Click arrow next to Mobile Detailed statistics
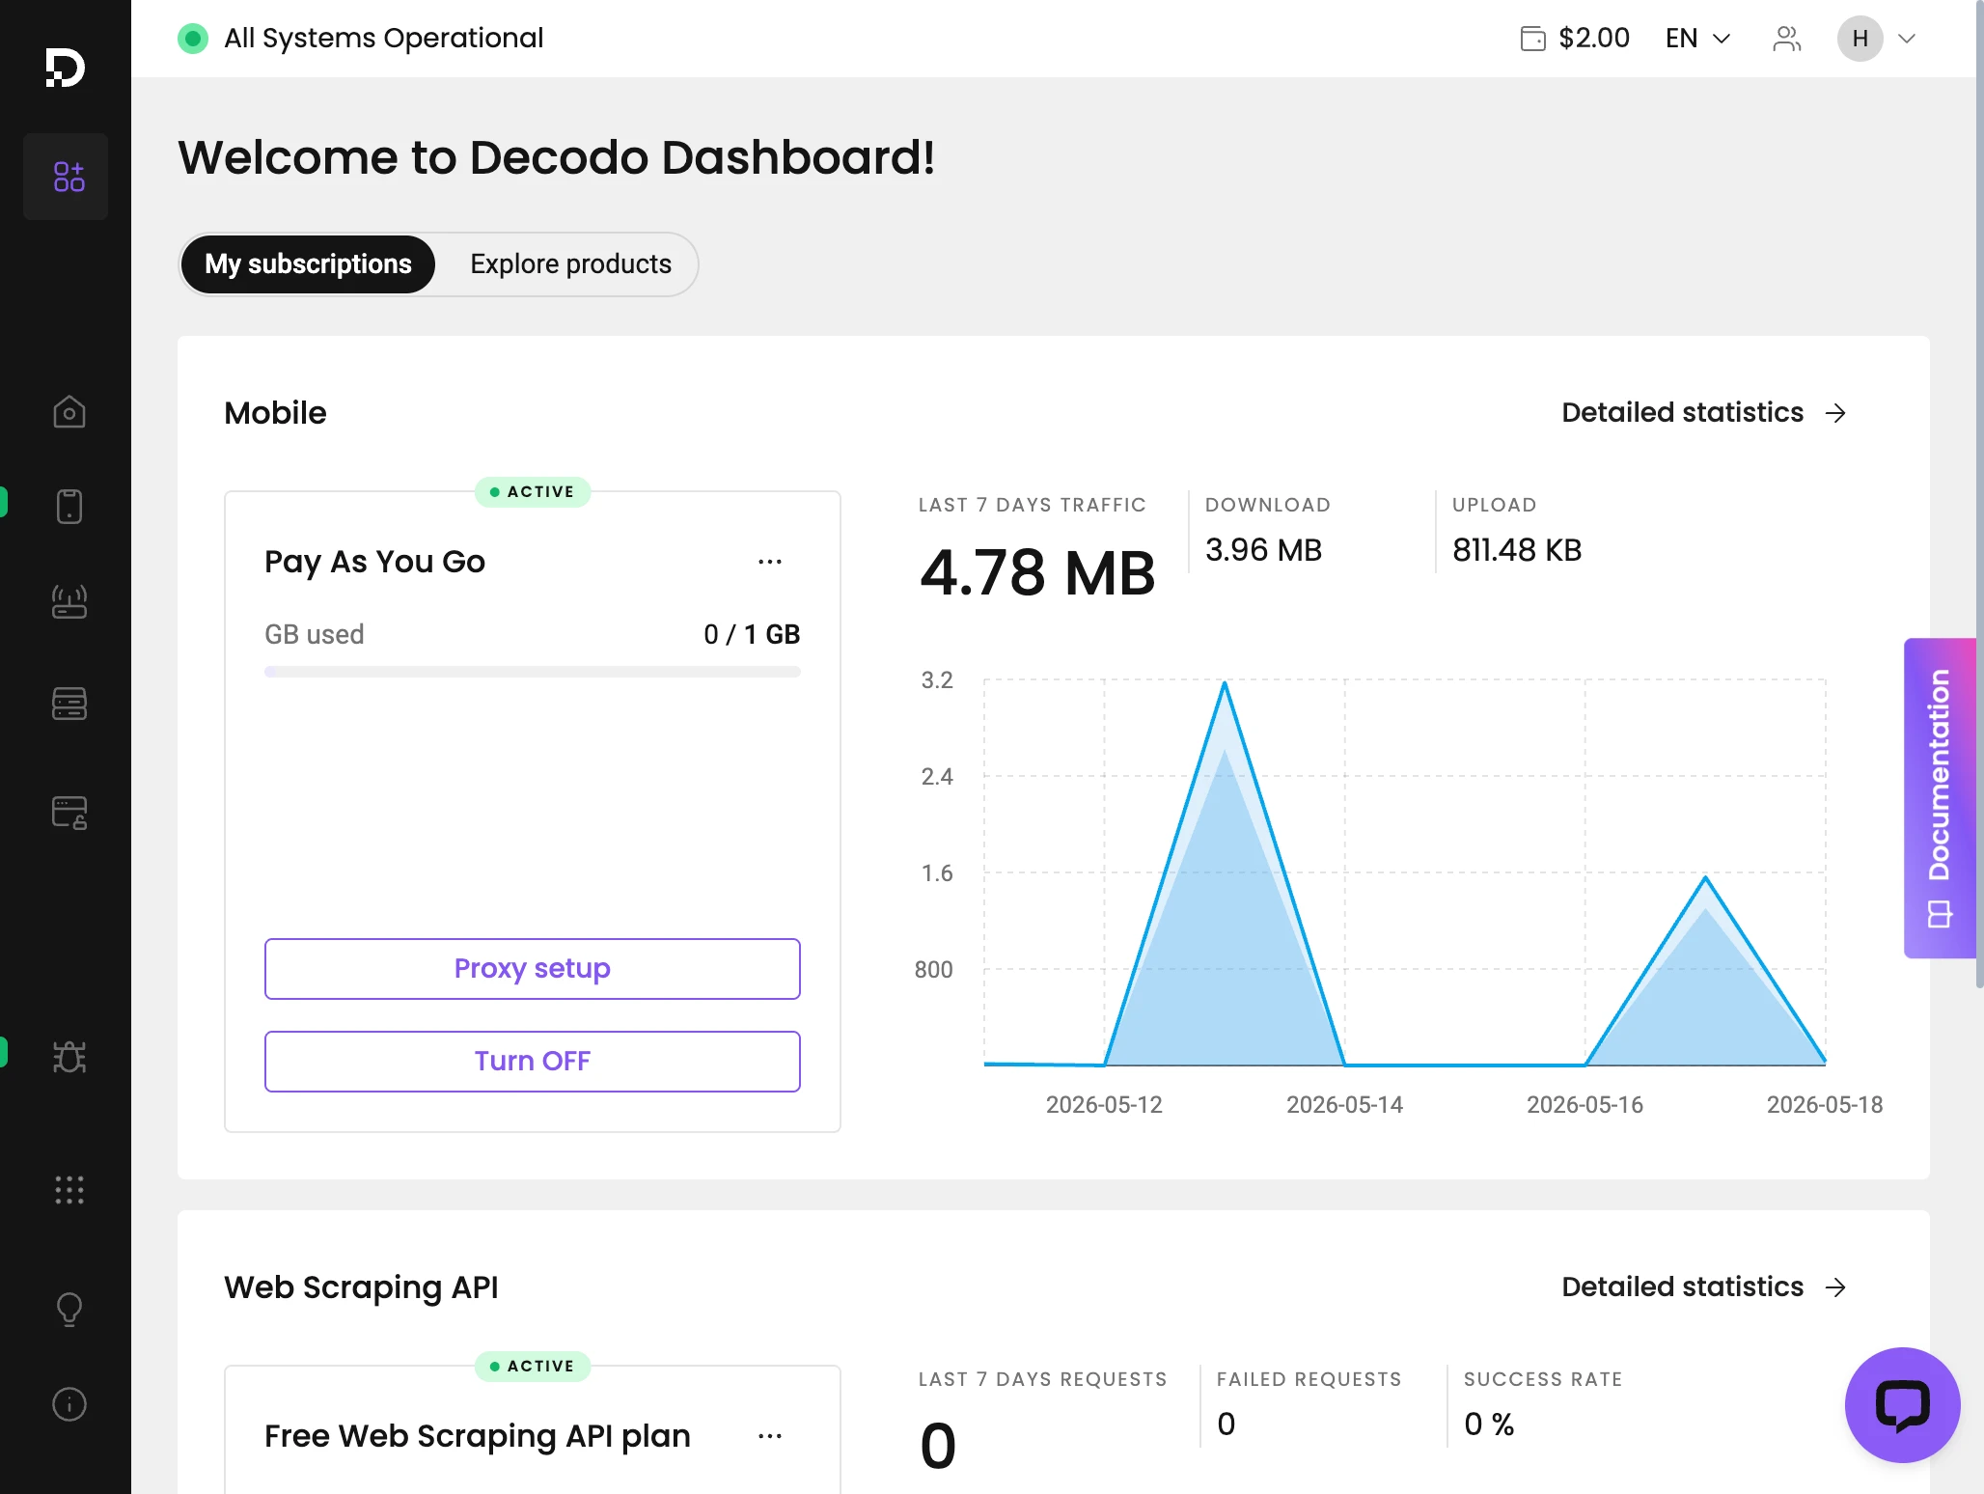 point(1835,413)
